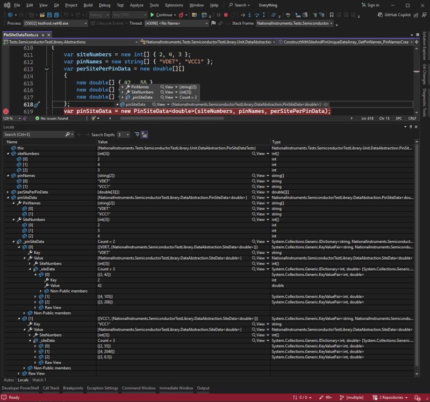Open the Git Changes sidebar panel
The width and height of the screenshot is (430, 402).
[426, 71]
